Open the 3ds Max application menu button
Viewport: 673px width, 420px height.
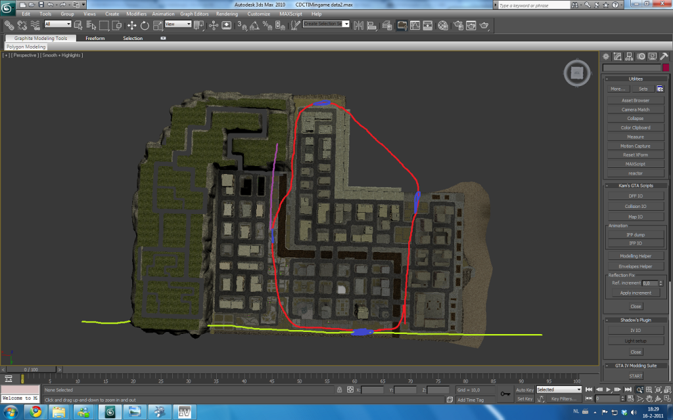(8, 8)
